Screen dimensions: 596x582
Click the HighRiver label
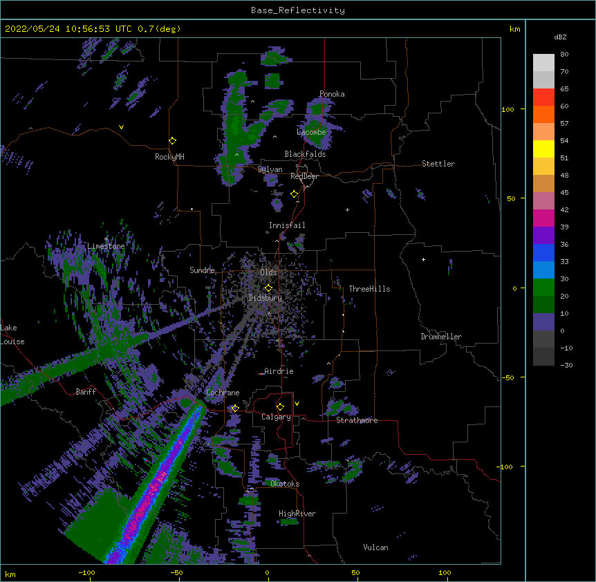point(297,514)
